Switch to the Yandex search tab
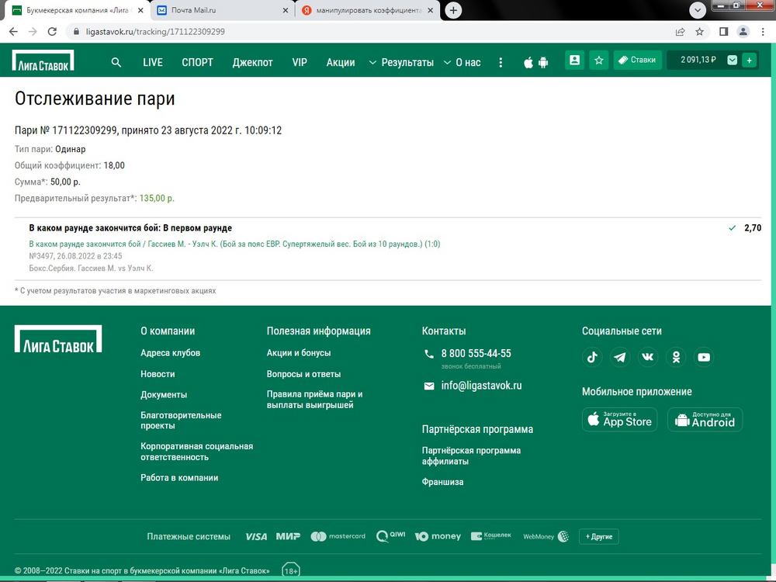The width and height of the screenshot is (776, 582). pyautogui.click(x=368, y=10)
